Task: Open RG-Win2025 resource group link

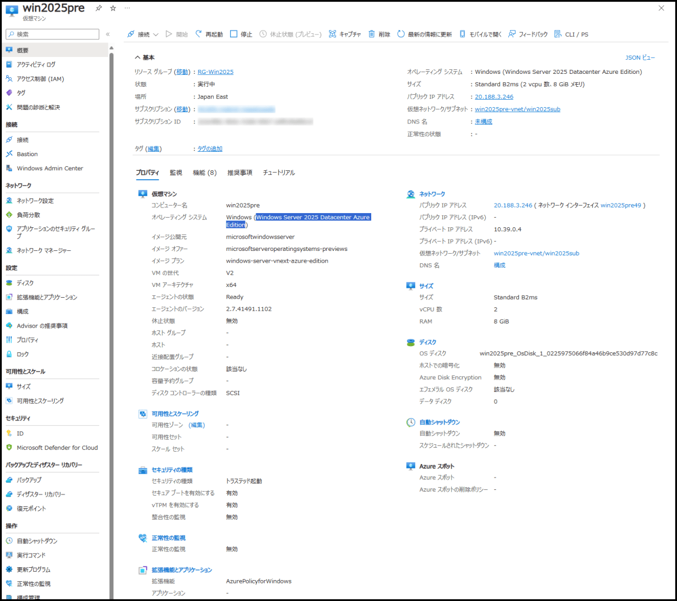Action: tap(216, 72)
